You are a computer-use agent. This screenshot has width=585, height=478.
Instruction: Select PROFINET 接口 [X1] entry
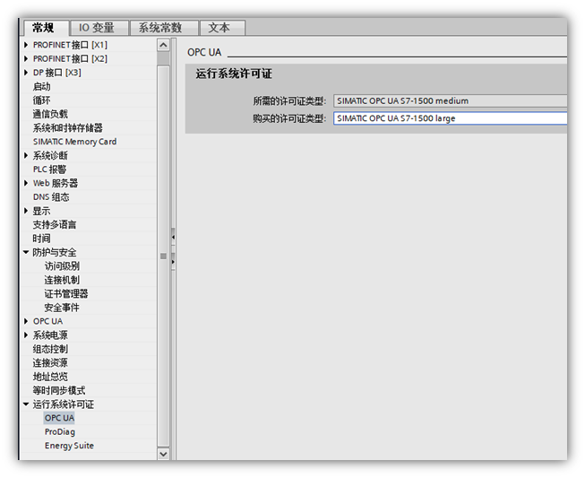coord(70,45)
